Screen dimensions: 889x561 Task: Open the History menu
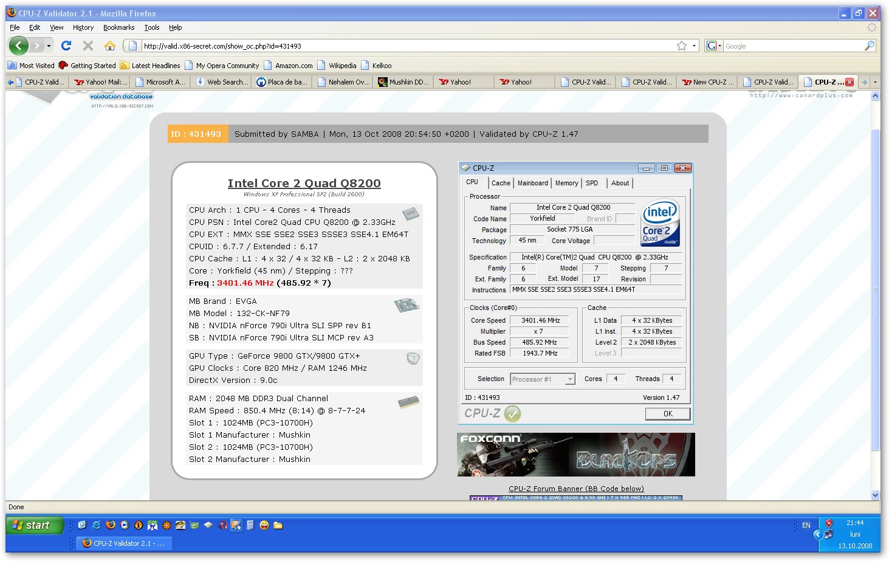(x=83, y=27)
